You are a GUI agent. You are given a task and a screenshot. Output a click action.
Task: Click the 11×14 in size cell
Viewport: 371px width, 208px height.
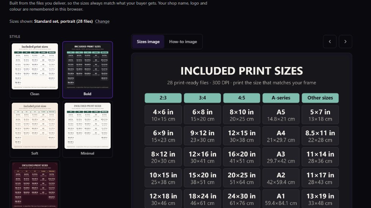[320, 157]
